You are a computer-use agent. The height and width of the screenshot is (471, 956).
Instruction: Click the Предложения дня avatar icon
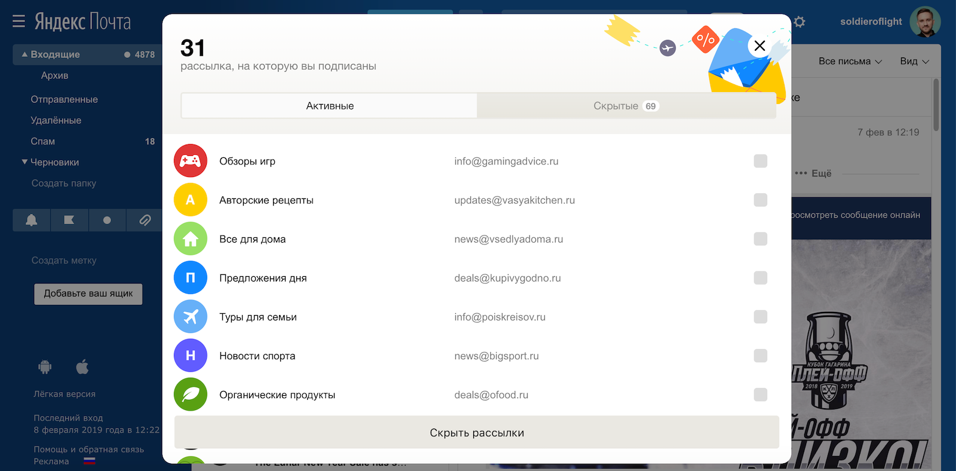click(191, 277)
